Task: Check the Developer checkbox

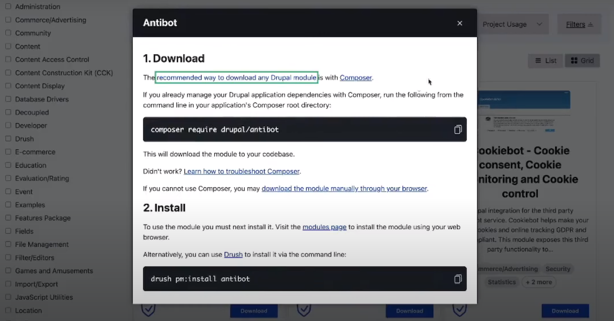Action: [8, 125]
